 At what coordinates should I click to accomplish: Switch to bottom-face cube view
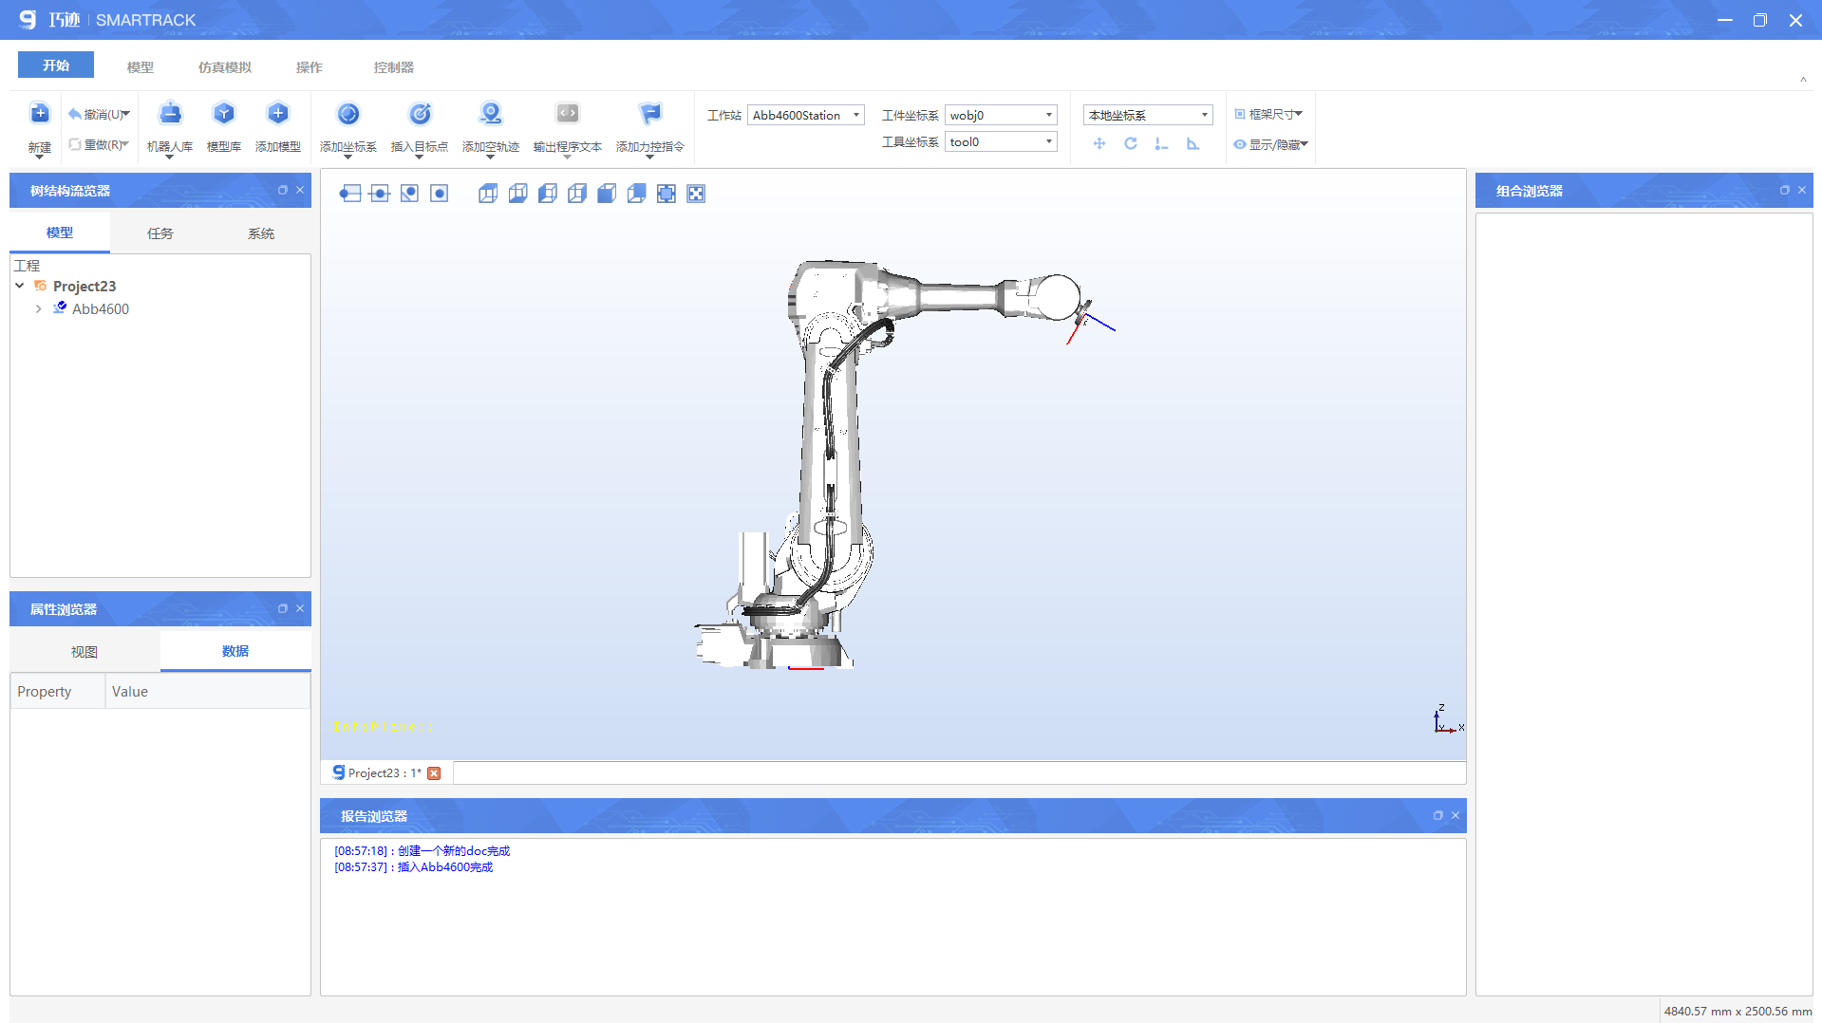(x=517, y=194)
